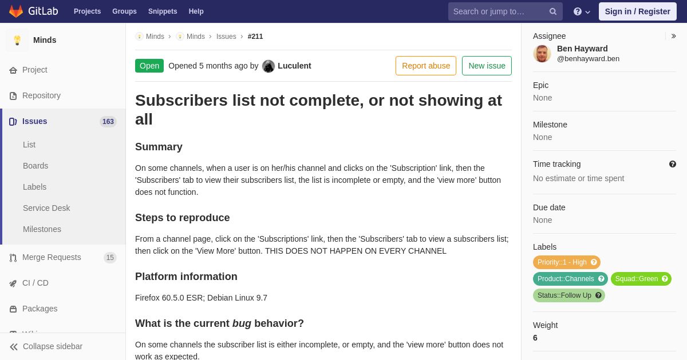Click the Repository label in sidebar
Screen dimensions: 687x360
(x=41, y=95)
